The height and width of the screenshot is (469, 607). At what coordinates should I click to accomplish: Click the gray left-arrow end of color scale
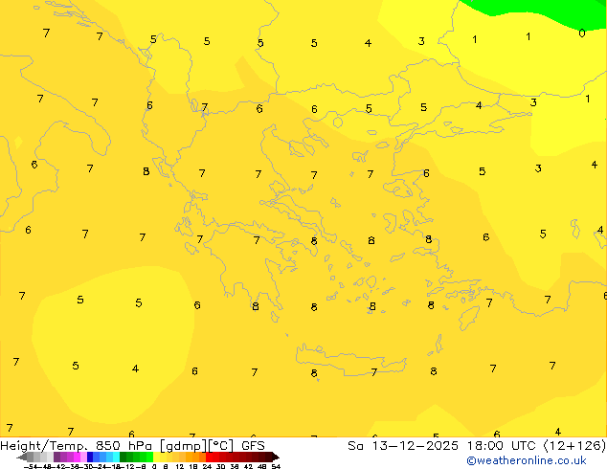click(x=21, y=458)
